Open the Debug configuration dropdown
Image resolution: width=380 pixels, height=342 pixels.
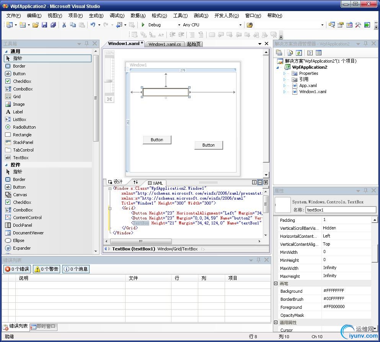179,25
